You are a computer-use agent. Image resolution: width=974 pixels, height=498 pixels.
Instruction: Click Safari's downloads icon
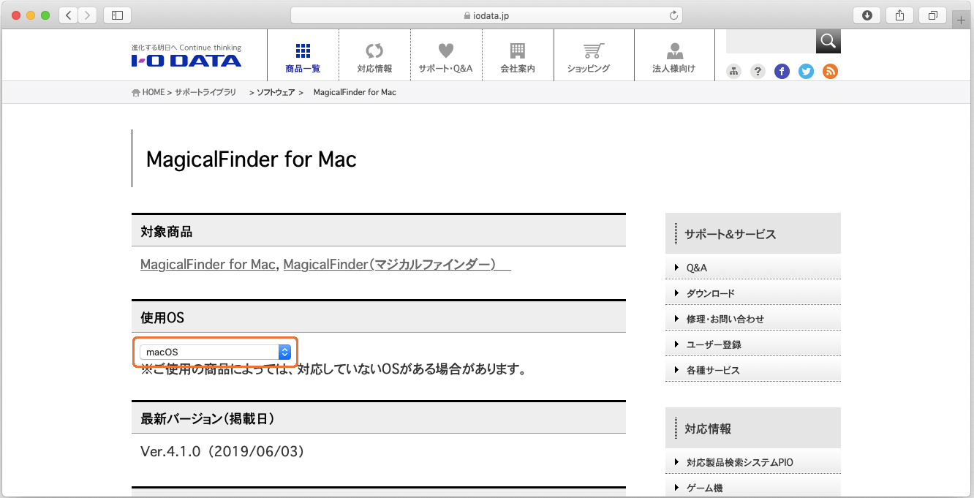pos(867,15)
